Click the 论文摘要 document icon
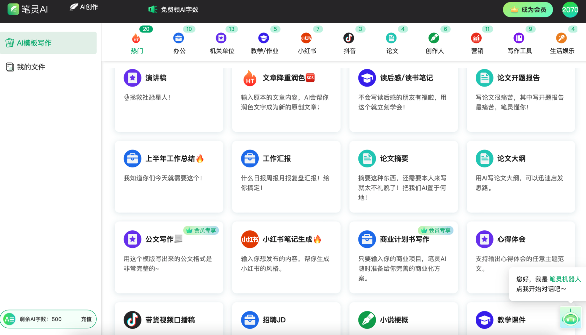Viewport: 586px width, 335px height. pos(367,158)
